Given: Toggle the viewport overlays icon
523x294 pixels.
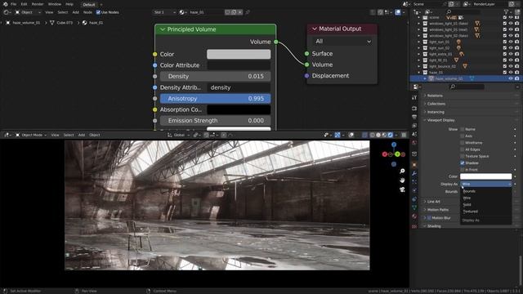Looking at the screenshot, I should click(351, 135).
